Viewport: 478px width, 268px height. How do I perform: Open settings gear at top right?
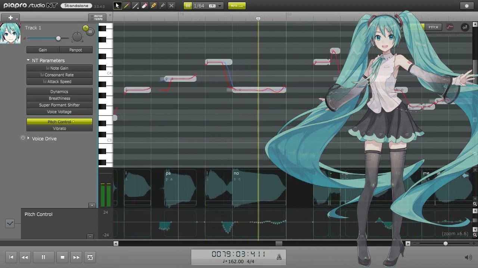pyautogui.click(x=466, y=6)
